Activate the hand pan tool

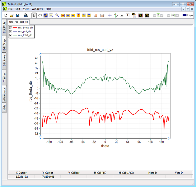point(40,15)
